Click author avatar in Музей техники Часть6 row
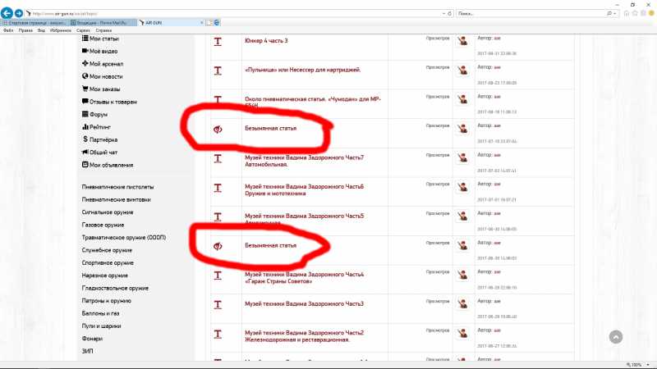Image resolution: width=657 pixels, height=369 pixels. [462, 187]
